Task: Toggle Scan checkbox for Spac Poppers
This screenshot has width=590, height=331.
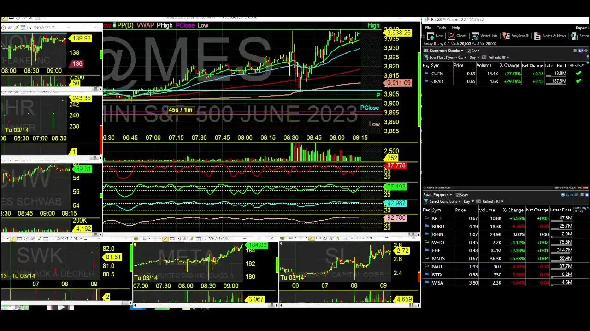Action: point(458,195)
